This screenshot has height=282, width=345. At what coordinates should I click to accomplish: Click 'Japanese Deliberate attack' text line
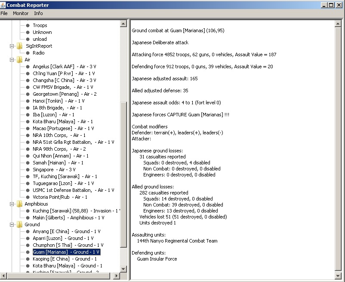(x=160, y=42)
